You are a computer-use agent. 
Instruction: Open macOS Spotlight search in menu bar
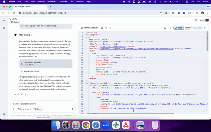point(182,2)
